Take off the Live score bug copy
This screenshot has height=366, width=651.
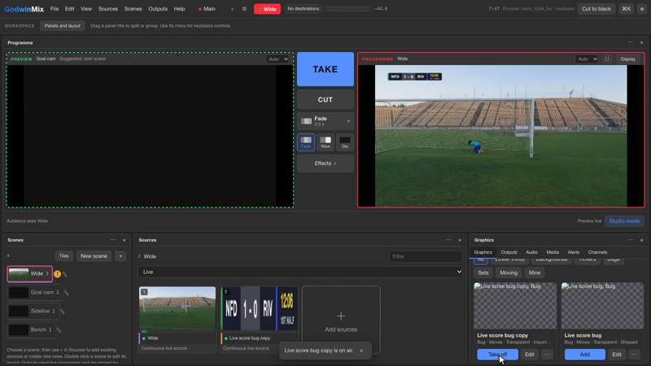pos(497,355)
